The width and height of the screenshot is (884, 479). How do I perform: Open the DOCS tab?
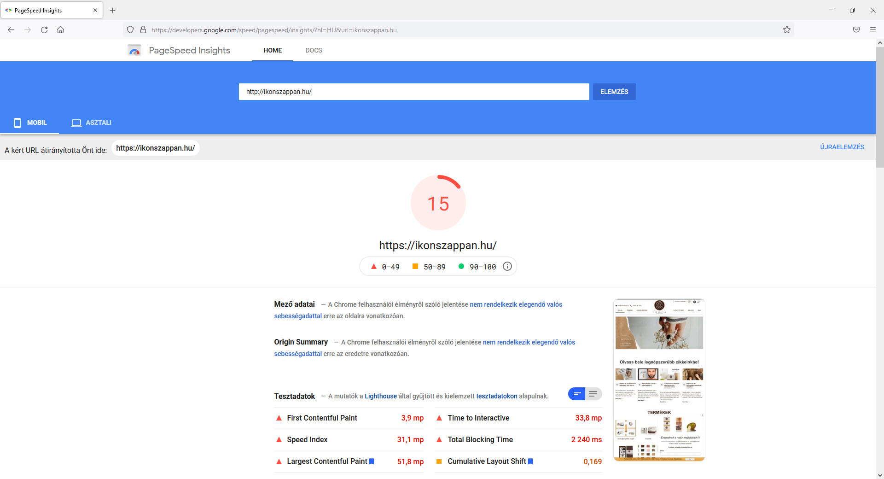click(314, 50)
